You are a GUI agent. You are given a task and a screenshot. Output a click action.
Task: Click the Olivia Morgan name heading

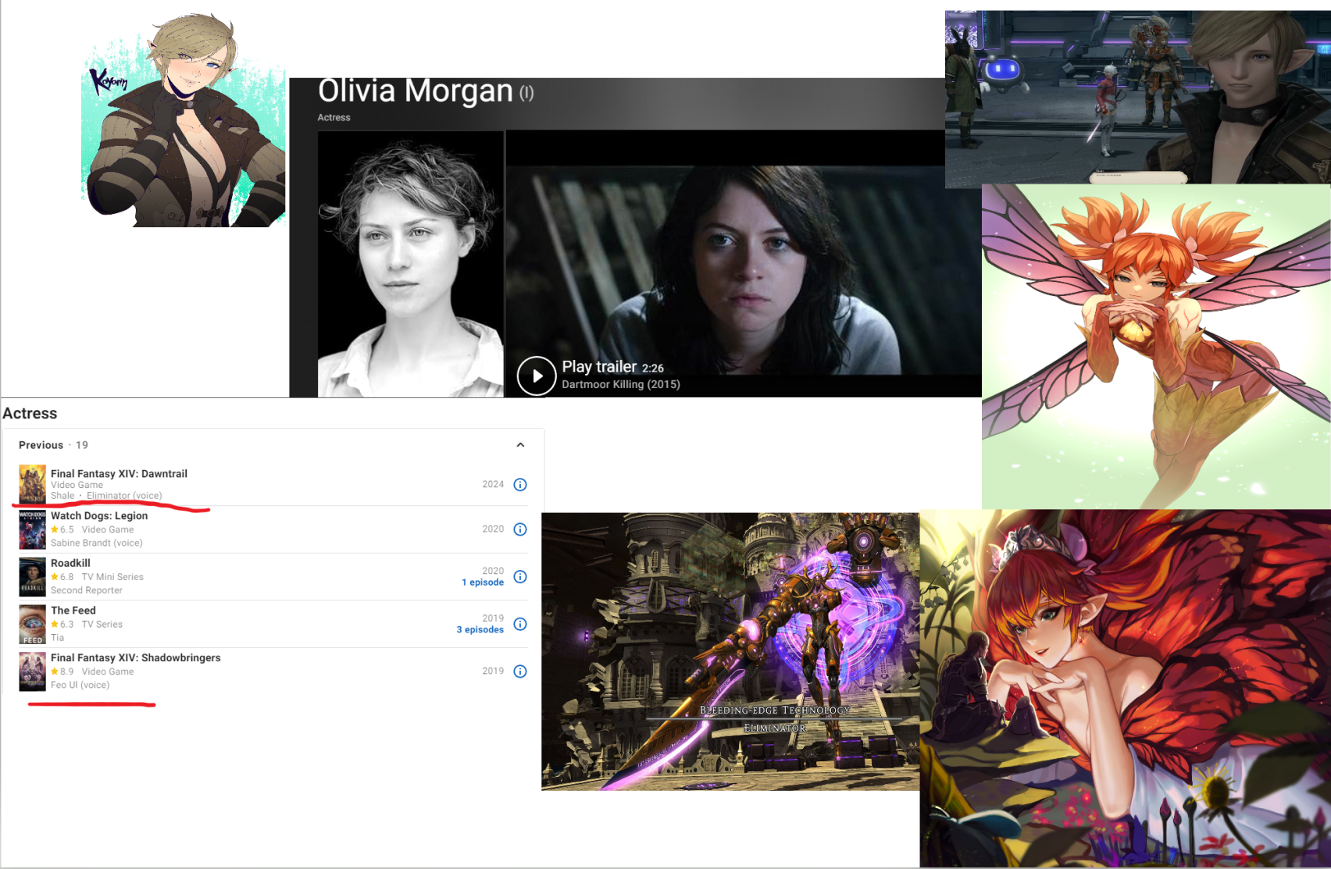pos(415,91)
